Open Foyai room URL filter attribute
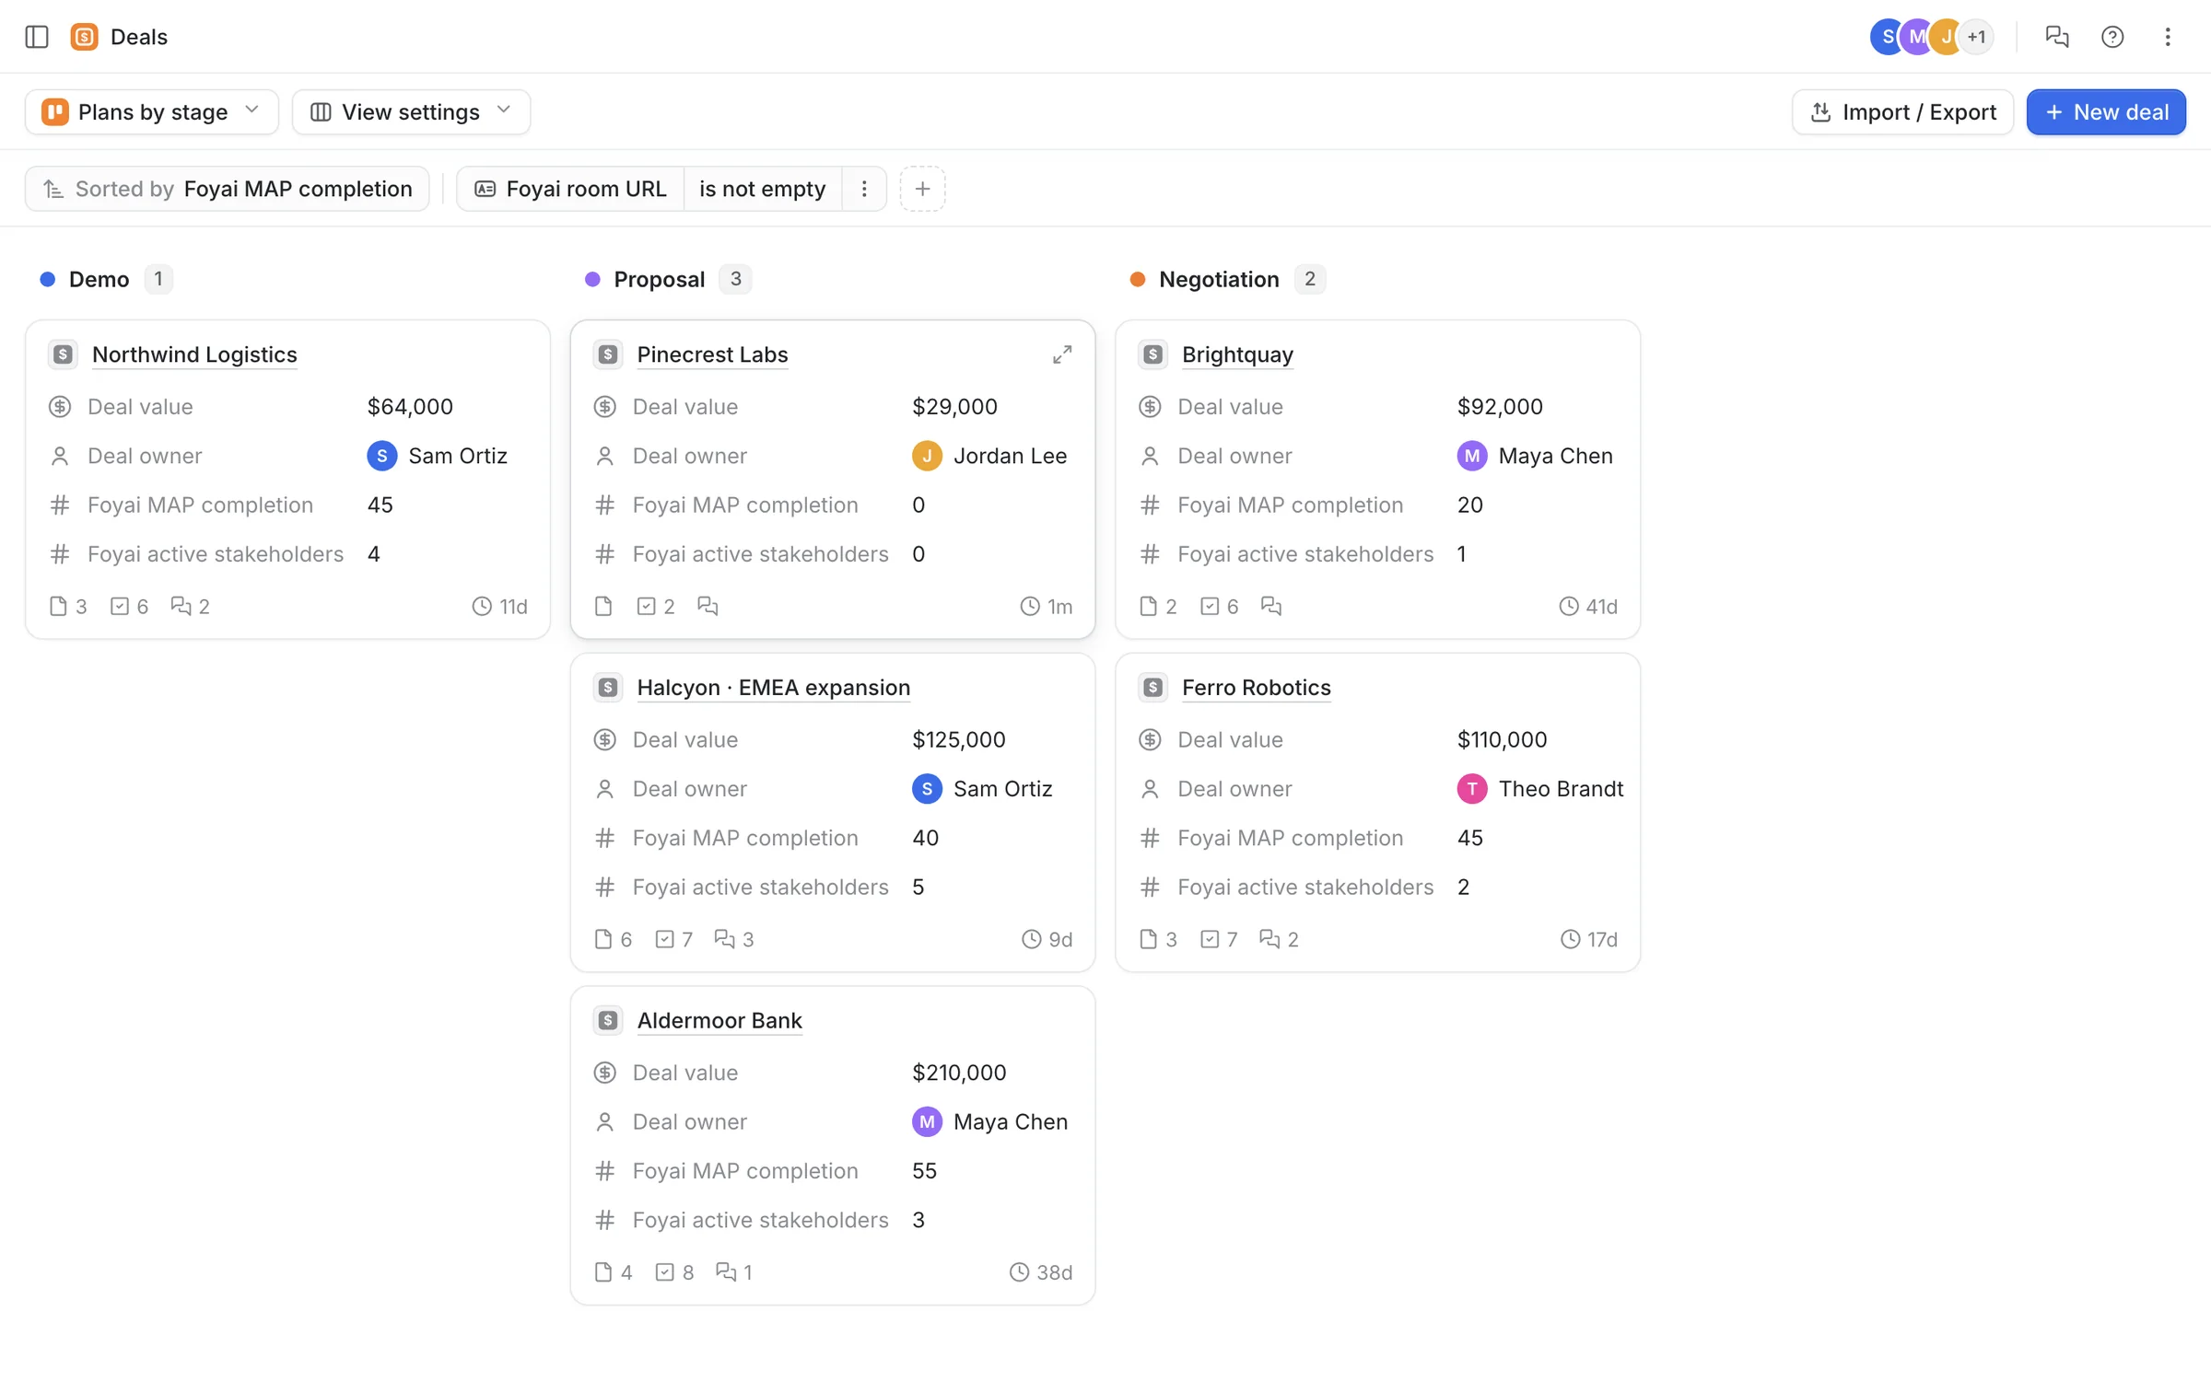This screenshot has width=2211, height=1381. click(x=570, y=189)
